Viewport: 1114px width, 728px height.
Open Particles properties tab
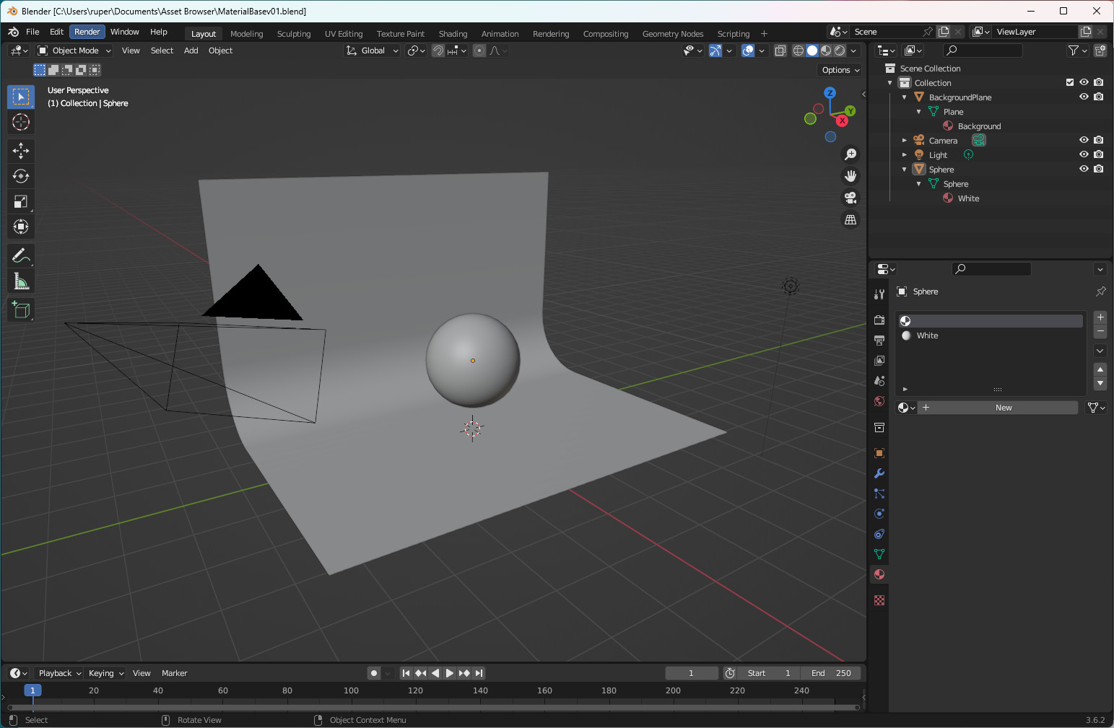(x=879, y=494)
